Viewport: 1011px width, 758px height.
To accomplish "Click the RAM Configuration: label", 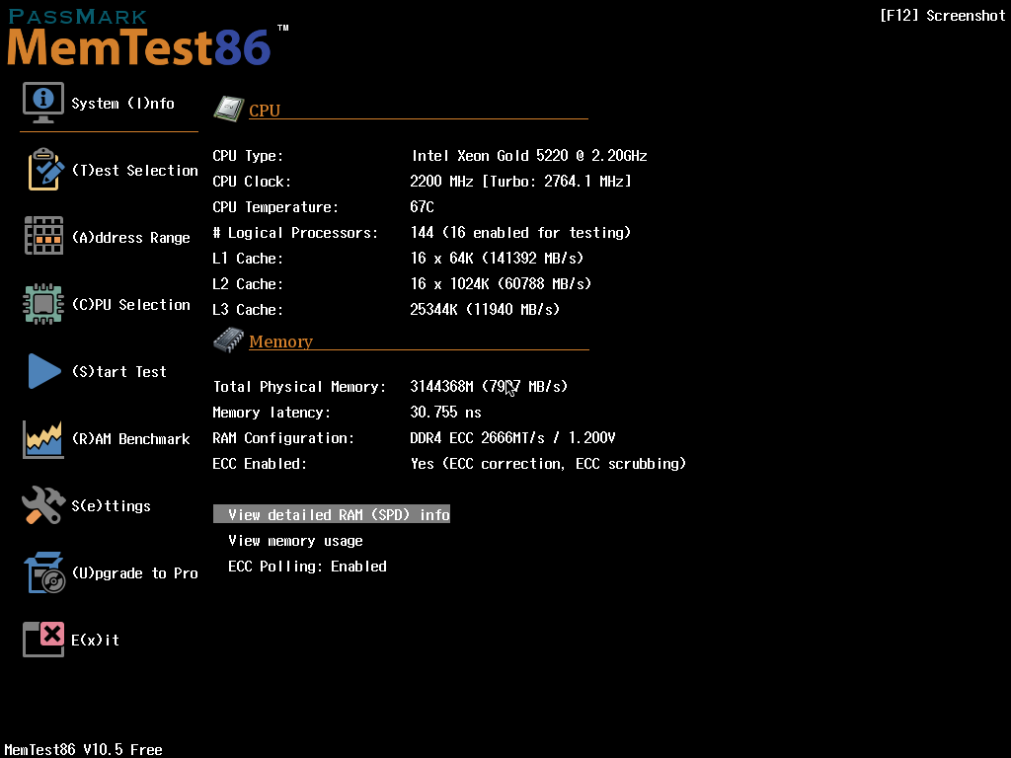I will [283, 438].
